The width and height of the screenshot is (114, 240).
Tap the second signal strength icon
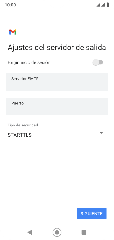coord(103,5)
